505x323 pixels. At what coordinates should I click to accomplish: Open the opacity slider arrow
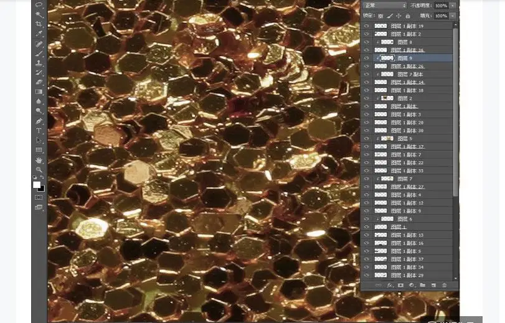click(x=453, y=6)
